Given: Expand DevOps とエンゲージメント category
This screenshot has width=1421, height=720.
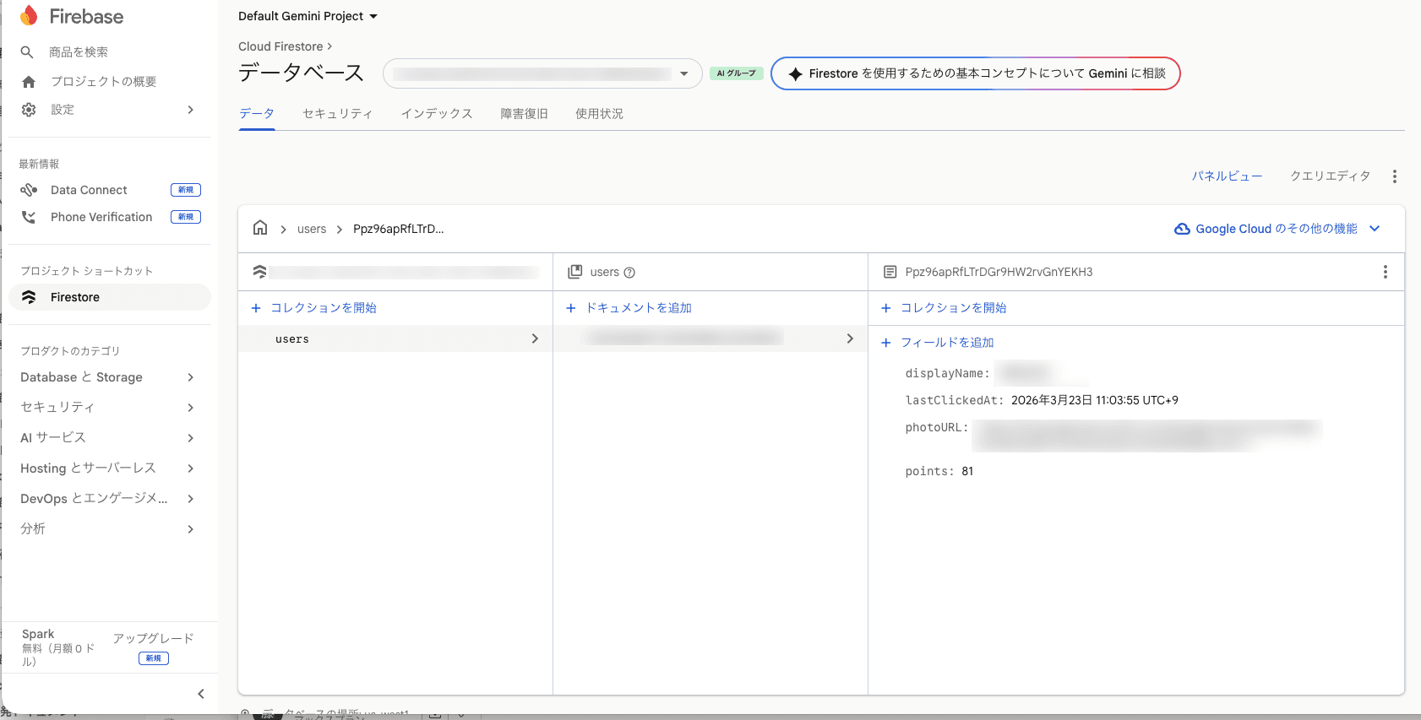Looking at the screenshot, I should [x=191, y=499].
